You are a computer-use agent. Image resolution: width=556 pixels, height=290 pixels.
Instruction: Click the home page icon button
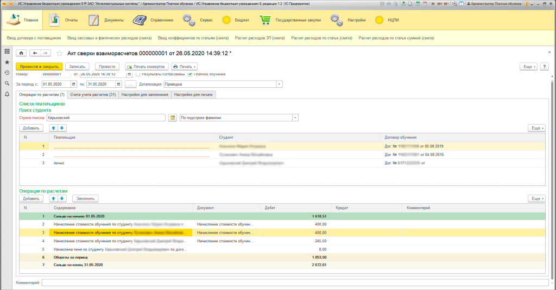click(x=22, y=53)
